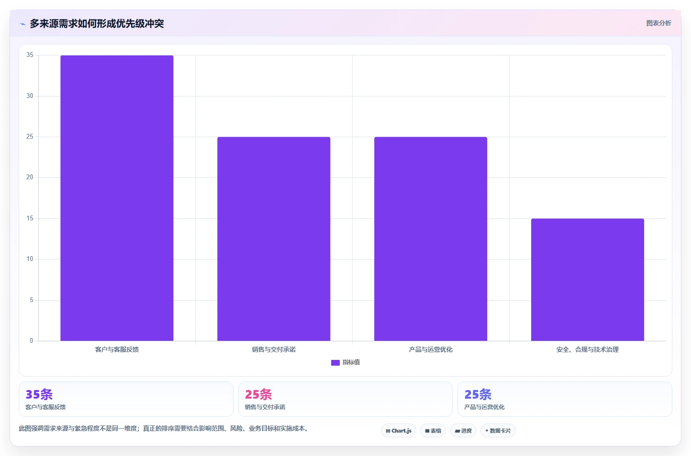Click the 销售与交付承诺 x-axis label
The width and height of the screenshot is (691, 456).
pyautogui.click(x=274, y=349)
